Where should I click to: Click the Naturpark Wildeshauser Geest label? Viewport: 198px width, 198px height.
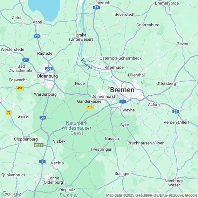click(x=76, y=128)
